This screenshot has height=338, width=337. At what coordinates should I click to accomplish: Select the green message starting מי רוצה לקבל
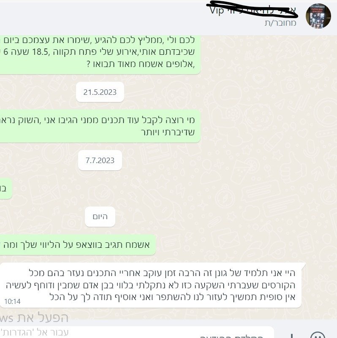pyautogui.click(x=100, y=126)
